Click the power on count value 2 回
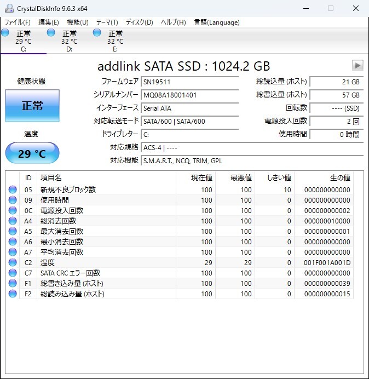The image size is (369, 379). (336, 121)
